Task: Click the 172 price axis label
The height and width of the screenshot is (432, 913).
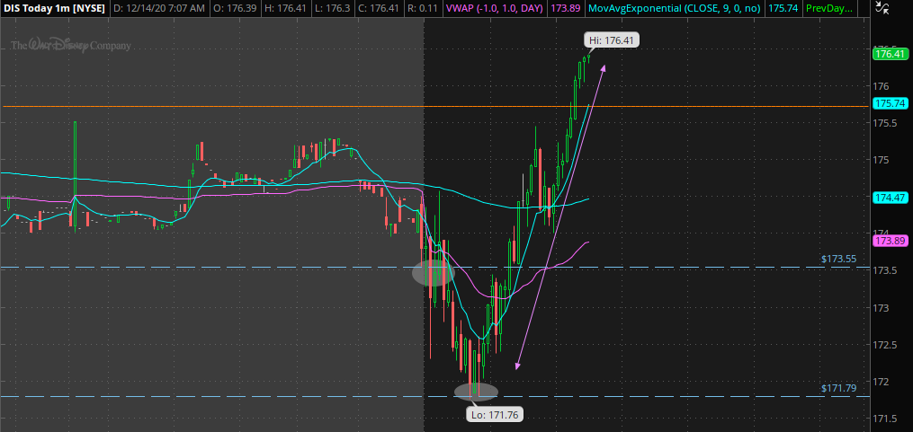Action: click(x=881, y=382)
